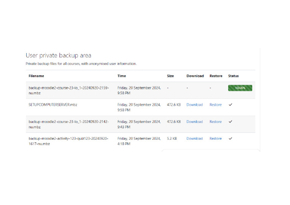Select the backup filename ending in 2159-nu.mbz
The width and height of the screenshot is (290, 205).
click(68, 90)
